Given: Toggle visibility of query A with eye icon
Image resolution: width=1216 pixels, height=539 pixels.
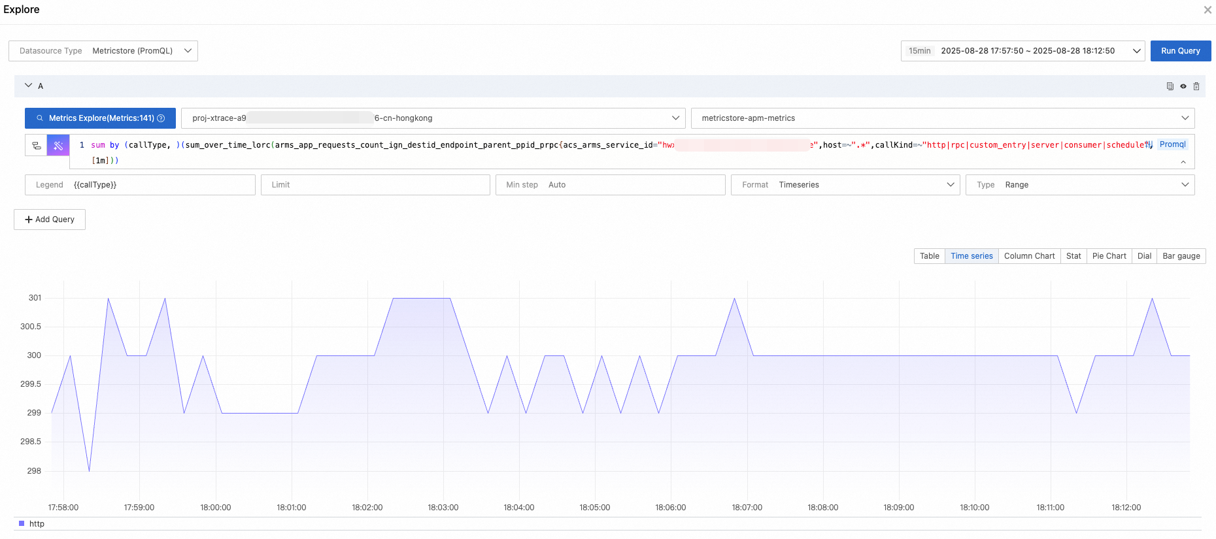Looking at the screenshot, I should click(x=1183, y=86).
